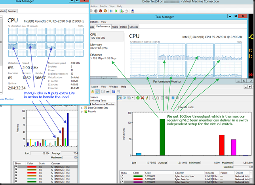
Task: Pause the virtual machine from VM toolbar
Action: coord(111,11)
